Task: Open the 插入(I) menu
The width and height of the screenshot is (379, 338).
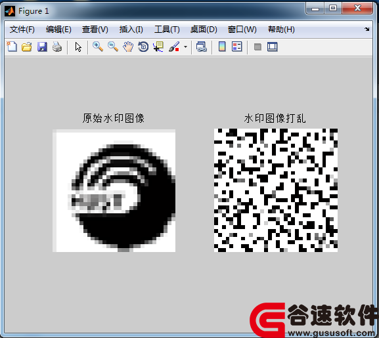Action: (x=131, y=30)
